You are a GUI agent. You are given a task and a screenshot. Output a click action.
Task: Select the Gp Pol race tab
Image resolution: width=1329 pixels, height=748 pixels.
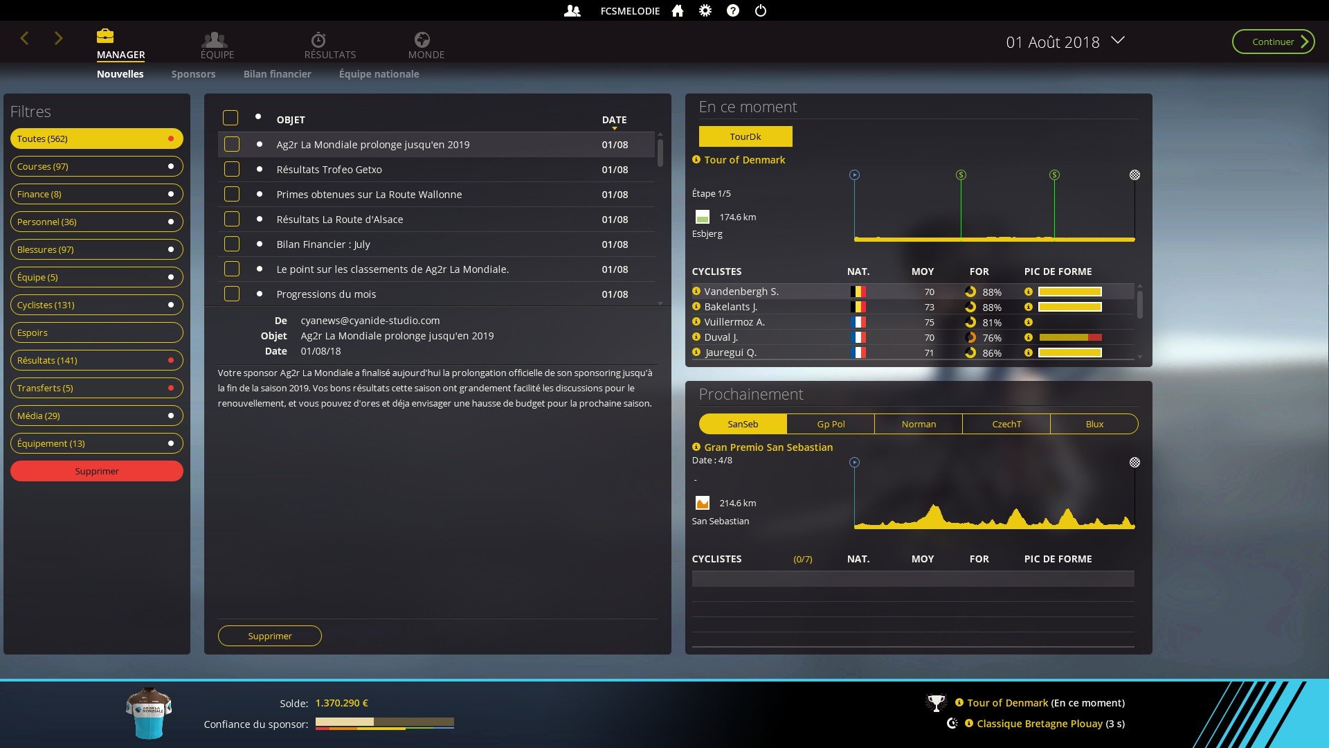[831, 424]
